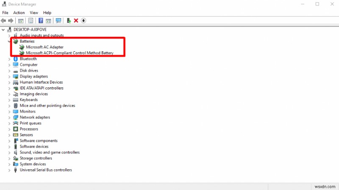339x190 pixels.
Task: Click the Display adapters category icon
Action: [16, 76]
